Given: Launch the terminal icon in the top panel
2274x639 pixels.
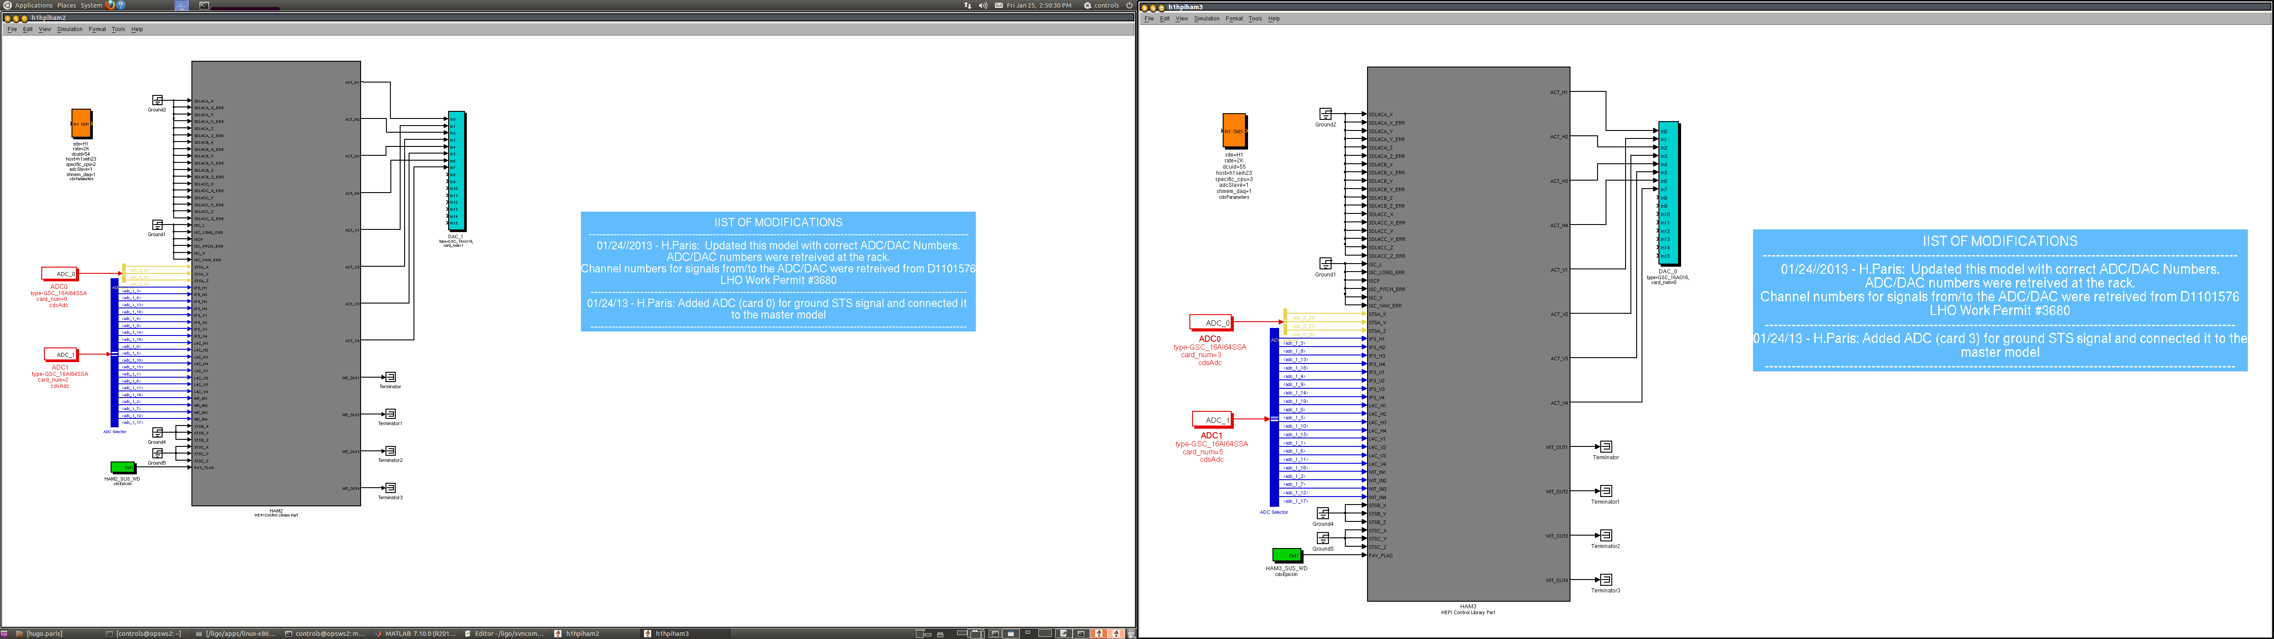Looking at the screenshot, I should (204, 5).
